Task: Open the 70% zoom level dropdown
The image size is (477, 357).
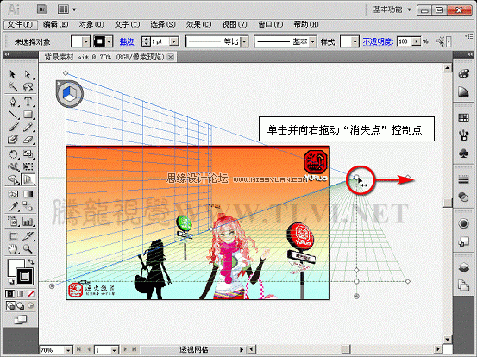Action: 69,350
